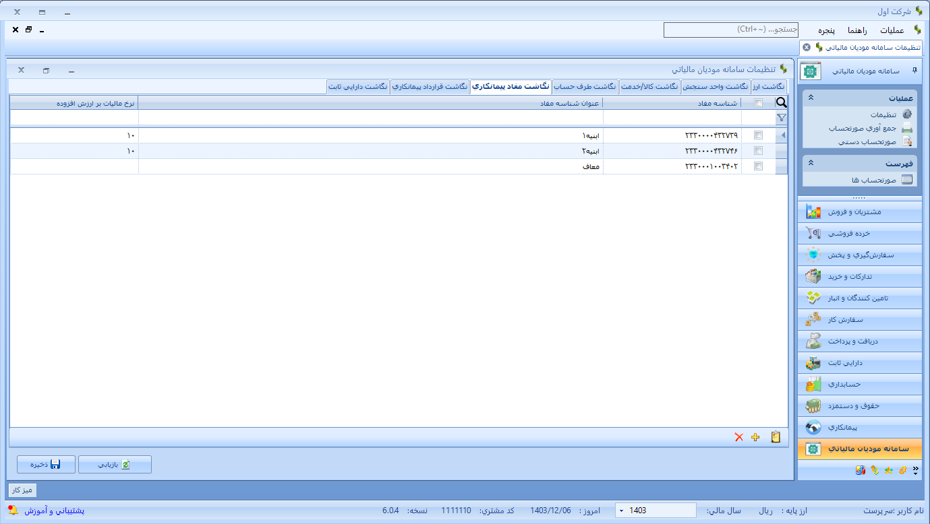Viewport: 930px width, 524px height.
Task: Check the box for row ابنیه۱
Action: tap(759, 135)
